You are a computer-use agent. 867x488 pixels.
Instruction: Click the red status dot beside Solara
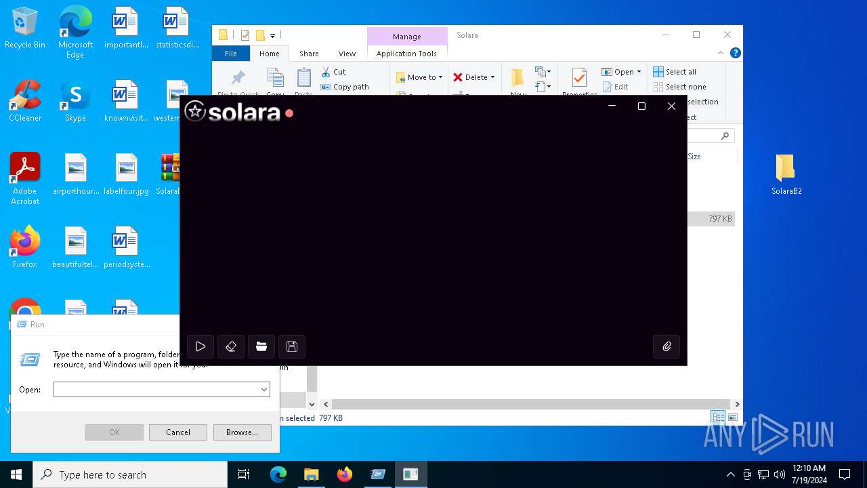289,113
